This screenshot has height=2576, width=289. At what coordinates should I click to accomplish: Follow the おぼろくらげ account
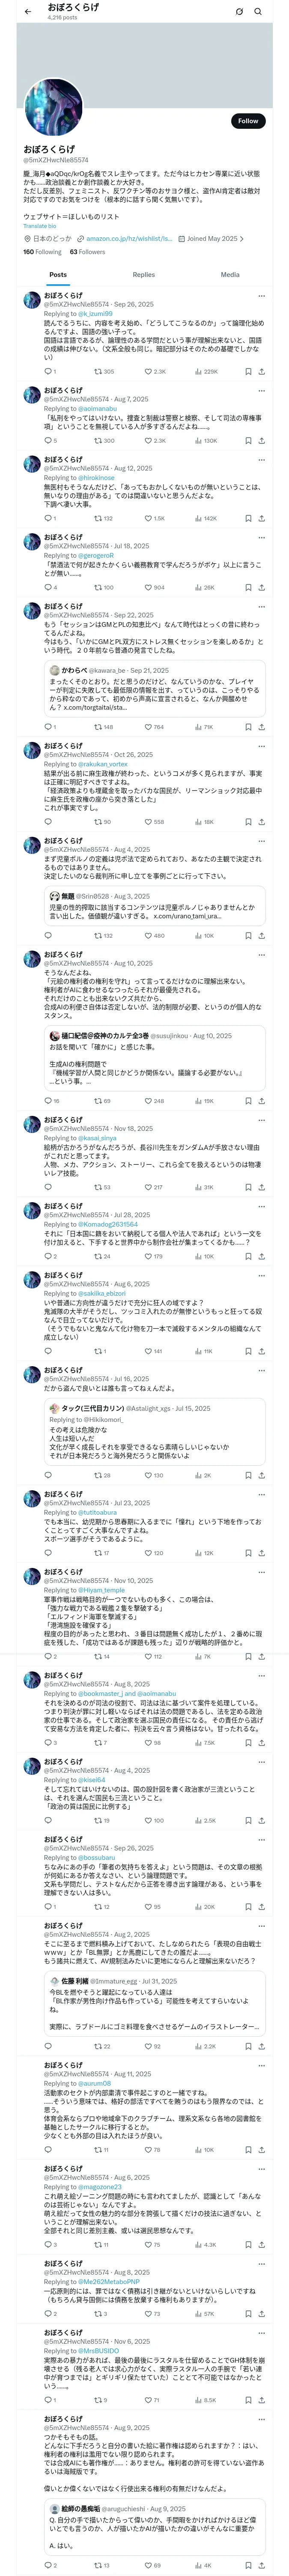(x=247, y=121)
